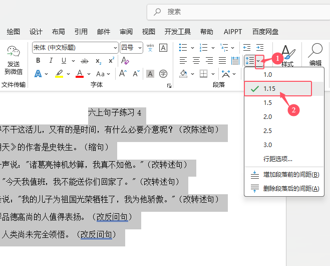The width and height of the screenshot is (330, 266).
Task: Switch to the 设计 tab
Action: (36, 32)
